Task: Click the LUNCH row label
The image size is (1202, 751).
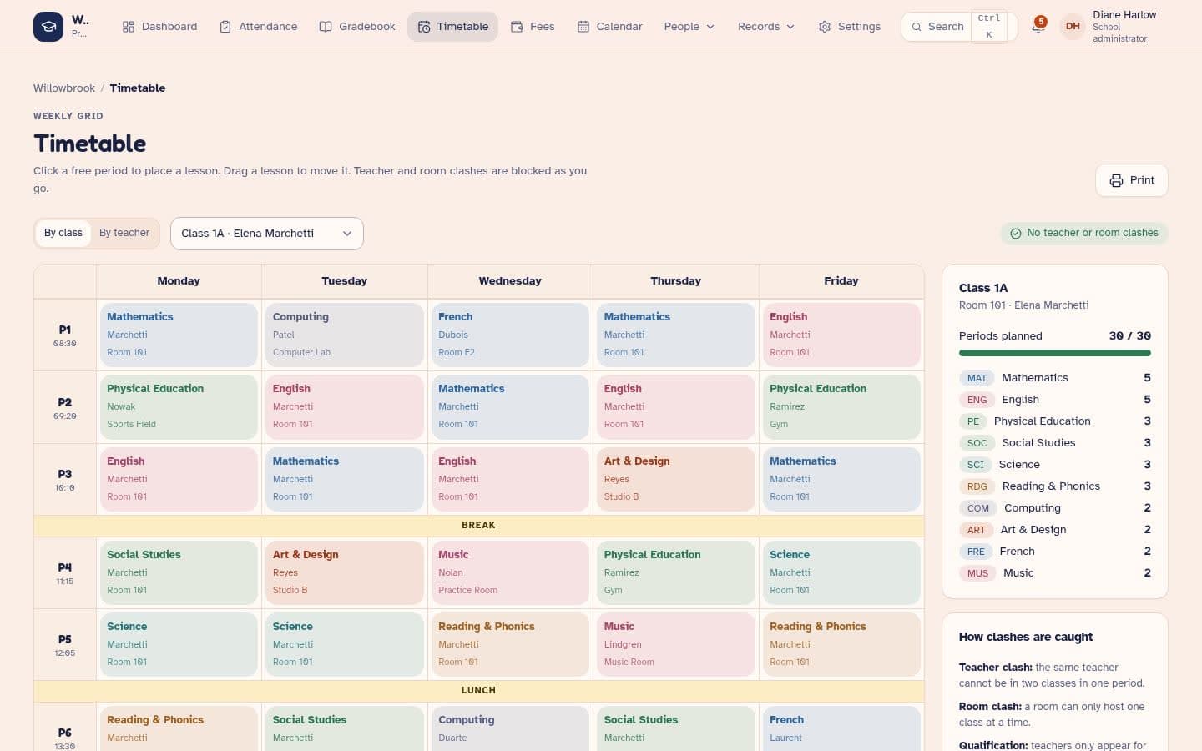Action: (x=478, y=691)
